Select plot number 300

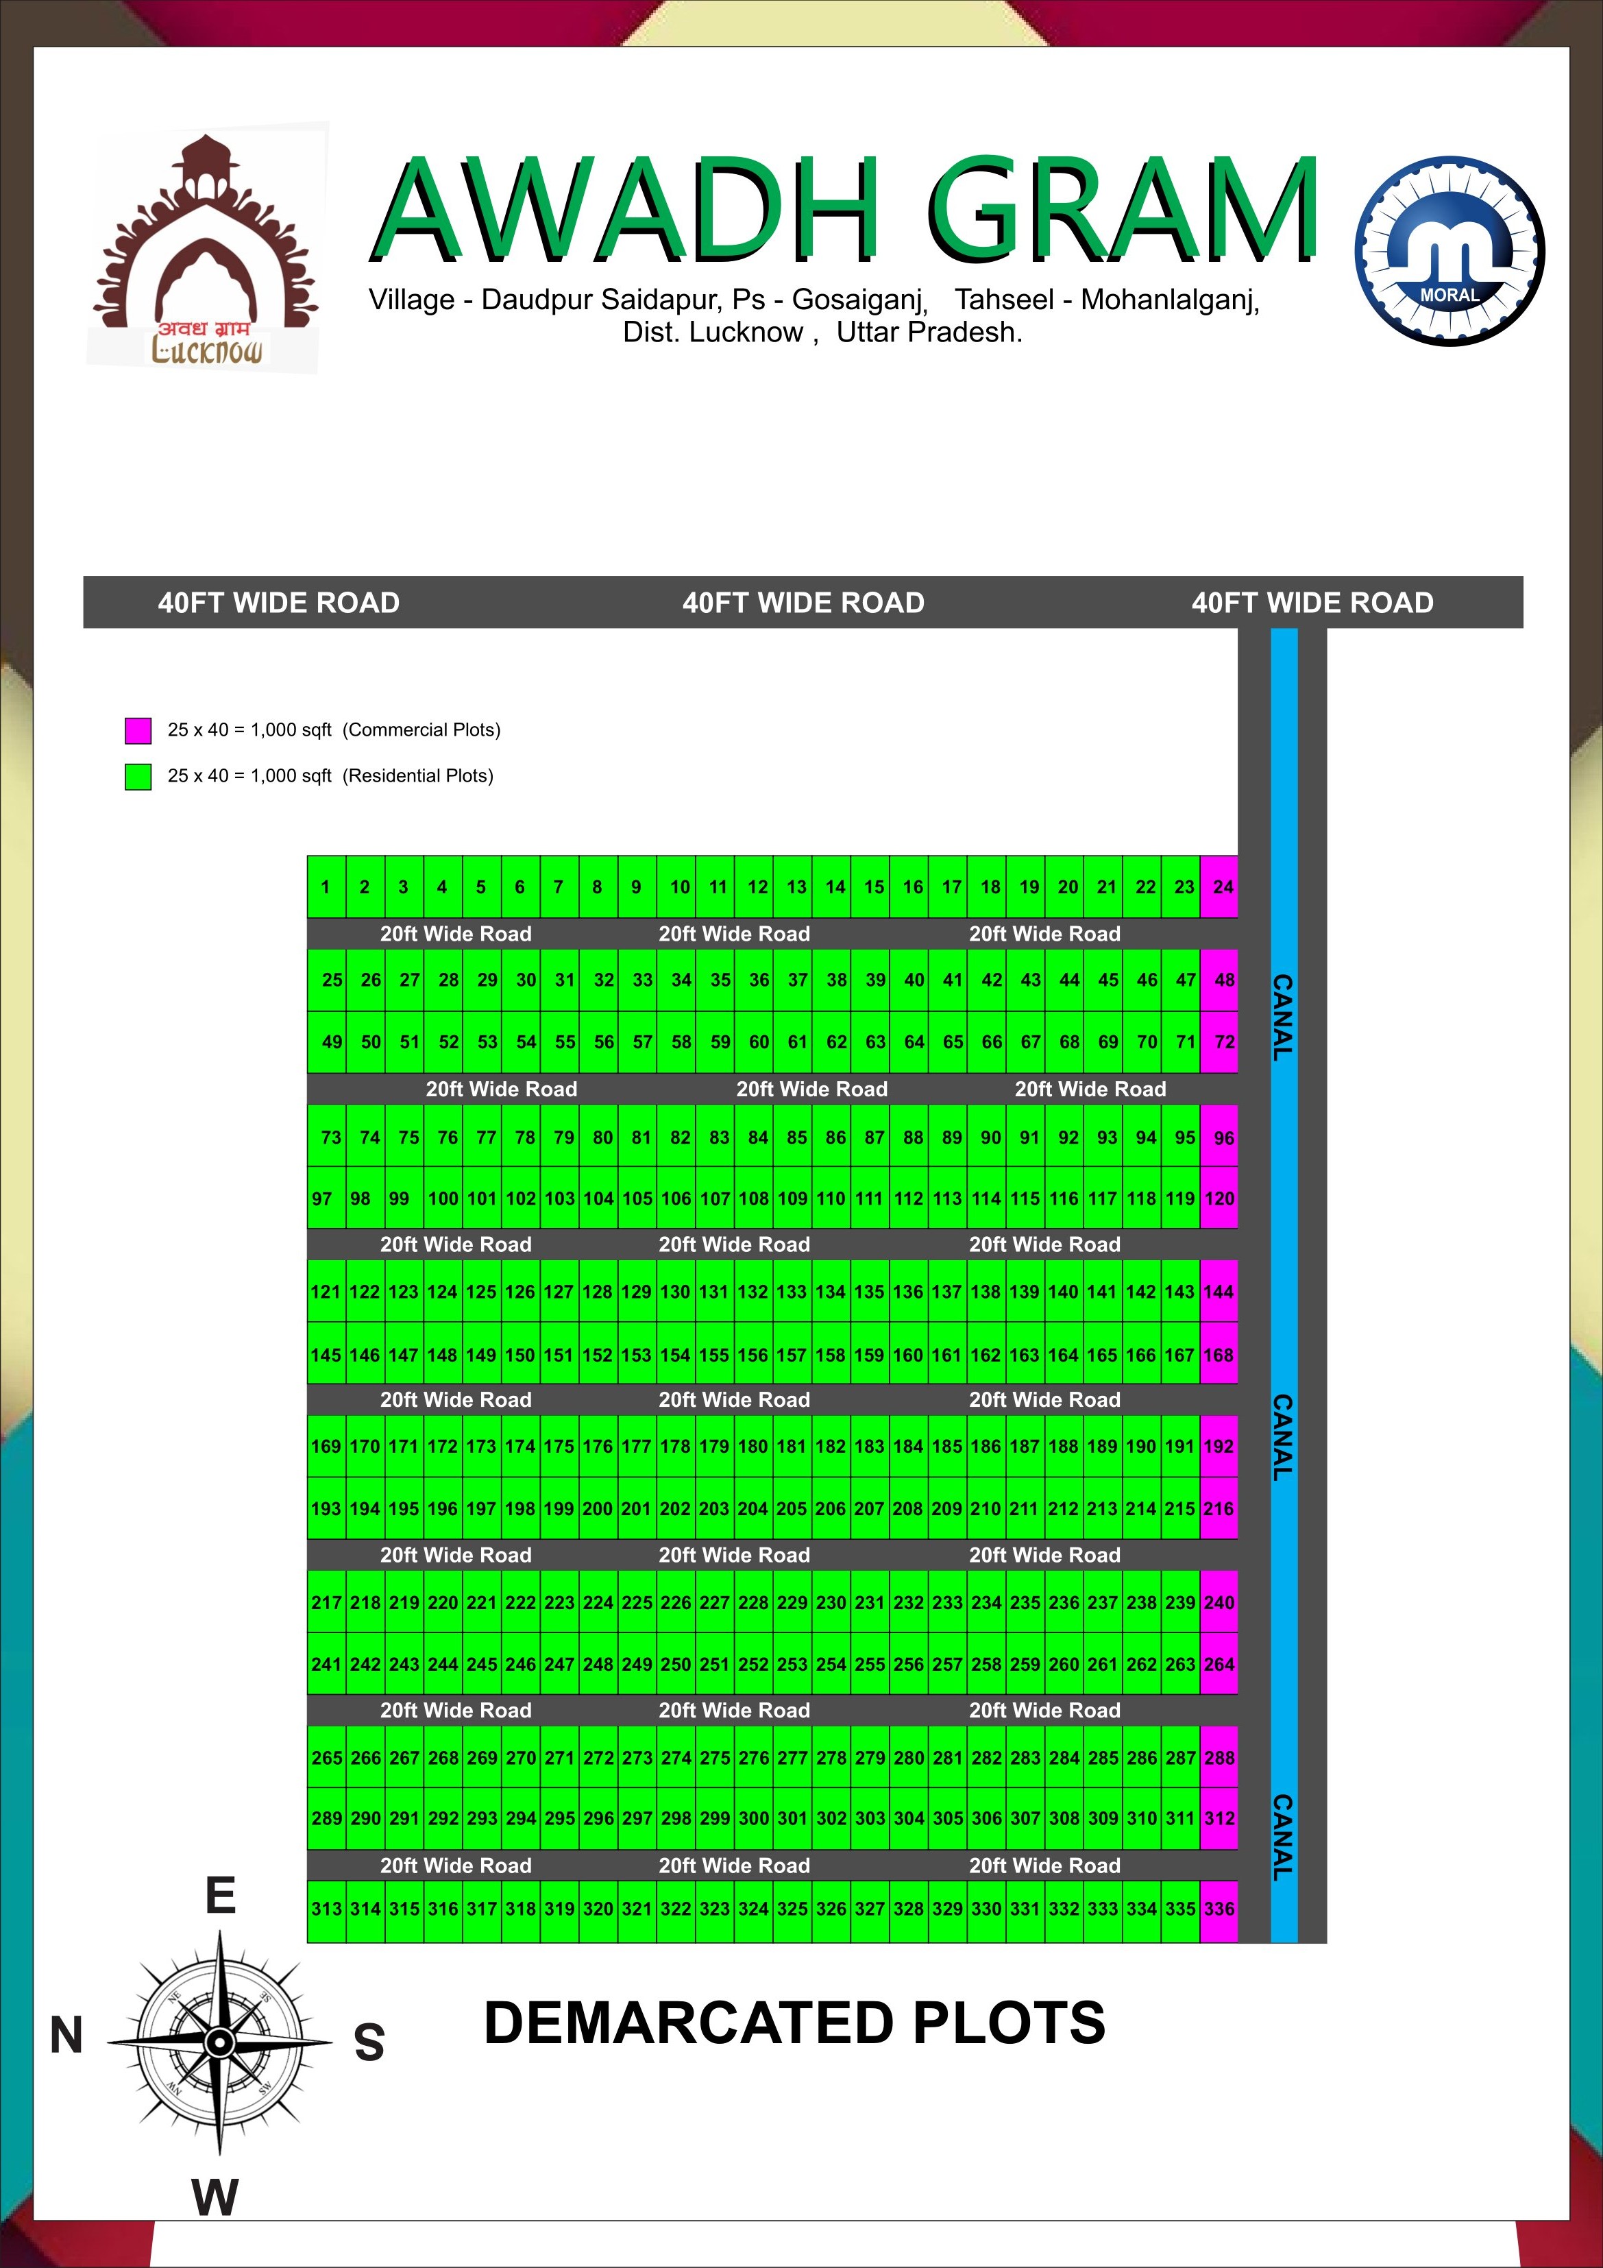point(754,1818)
